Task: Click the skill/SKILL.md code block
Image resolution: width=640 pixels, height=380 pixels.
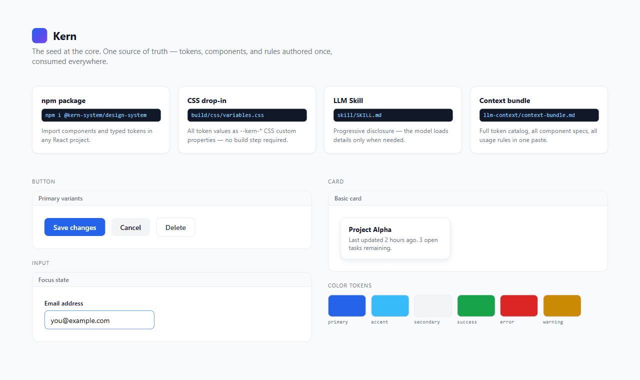Action: click(393, 115)
